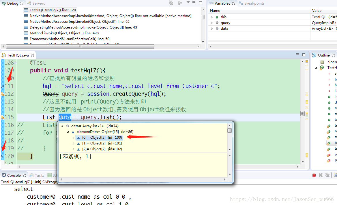Expand '[2]= Object[2] (id=102)' in popup
The image size is (337, 205).
point(73,149)
